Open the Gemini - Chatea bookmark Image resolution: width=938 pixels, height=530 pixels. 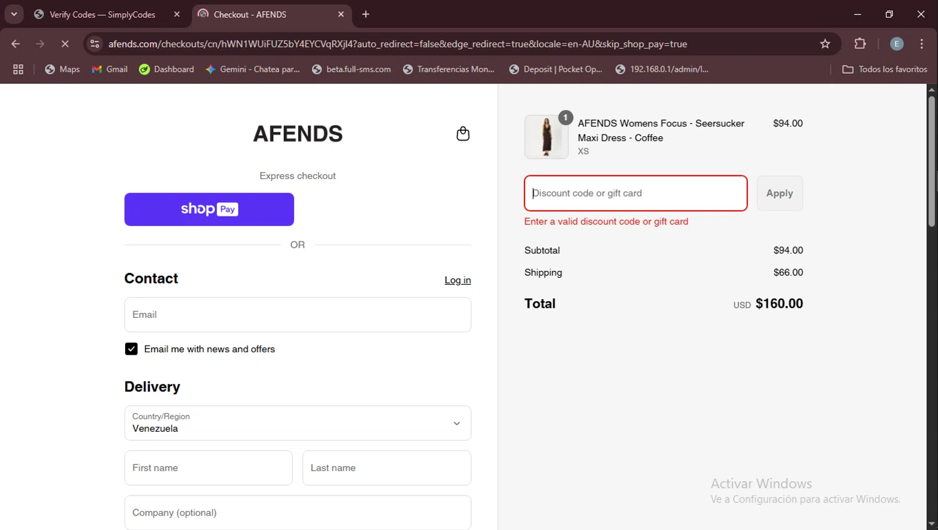click(x=253, y=69)
